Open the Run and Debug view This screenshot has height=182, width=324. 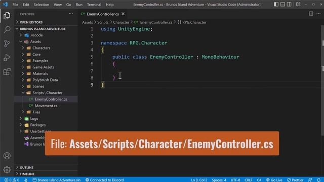[x=7, y=58]
